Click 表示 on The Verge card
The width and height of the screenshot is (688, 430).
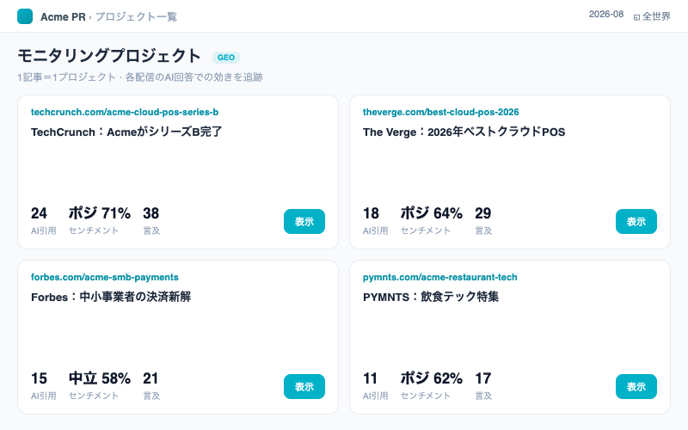[x=636, y=222]
